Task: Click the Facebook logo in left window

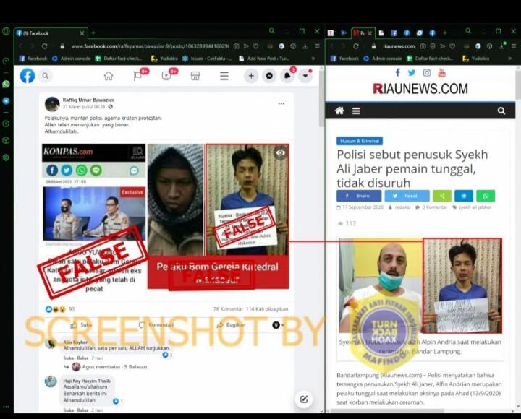Action: [x=27, y=76]
